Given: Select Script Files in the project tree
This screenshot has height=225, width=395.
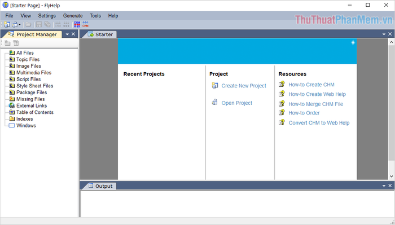Looking at the screenshot, I should (28, 80).
